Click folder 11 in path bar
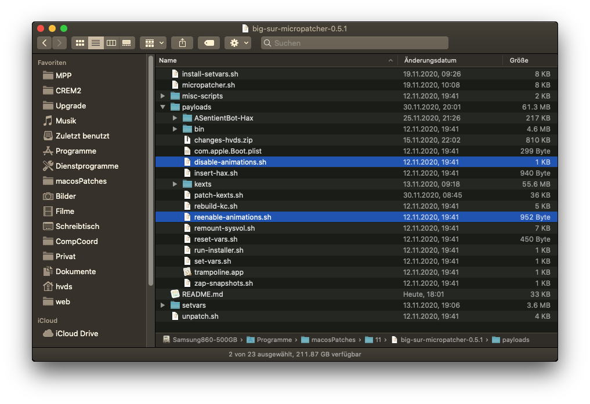Viewport: 590px width, 404px height. point(373,340)
